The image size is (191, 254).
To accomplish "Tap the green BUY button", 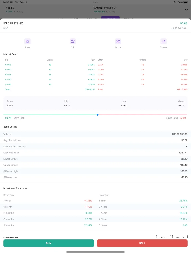I will pyautogui.click(x=49, y=243).
